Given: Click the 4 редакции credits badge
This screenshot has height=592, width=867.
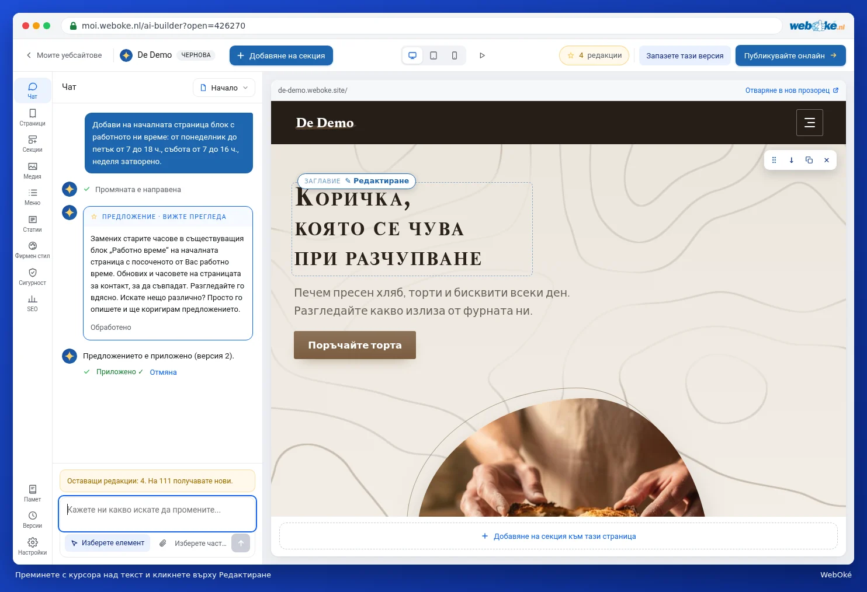Looking at the screenshot, I should click(594, 55).
